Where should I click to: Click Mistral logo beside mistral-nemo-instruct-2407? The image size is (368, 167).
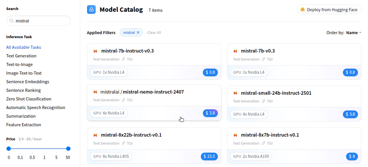point(95,92)
